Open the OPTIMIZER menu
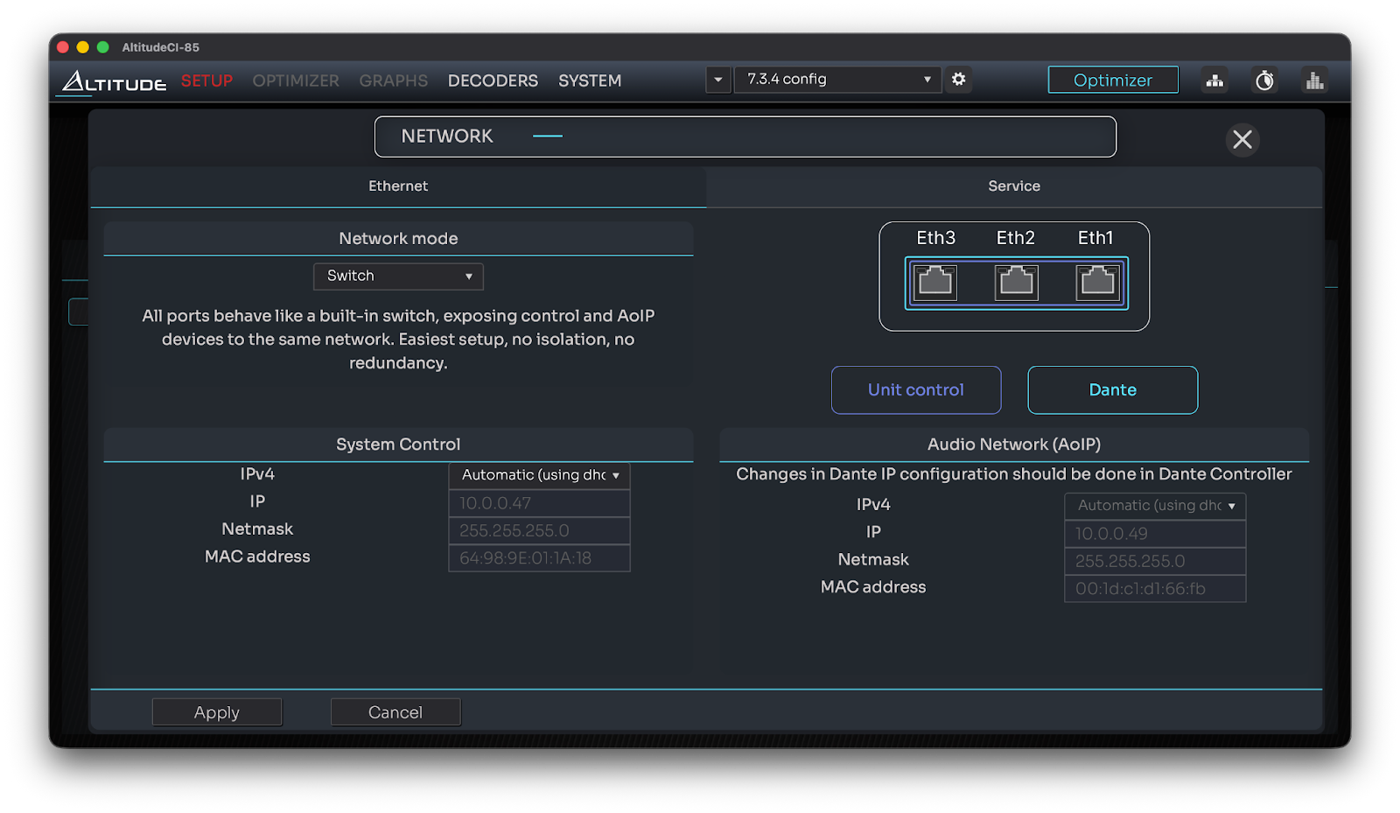The width and height of the screenshot is (1400, 813). pyautogui.click(x=296, y=81)
